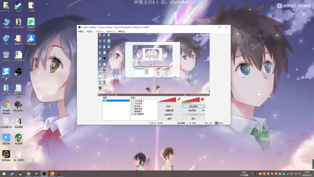Viewport: 314px width, 177px height.
Task: Open the Steam desktop shortcut
Action: click(x=18, y=7)
